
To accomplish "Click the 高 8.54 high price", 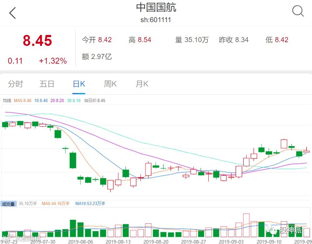I will 140,40.
